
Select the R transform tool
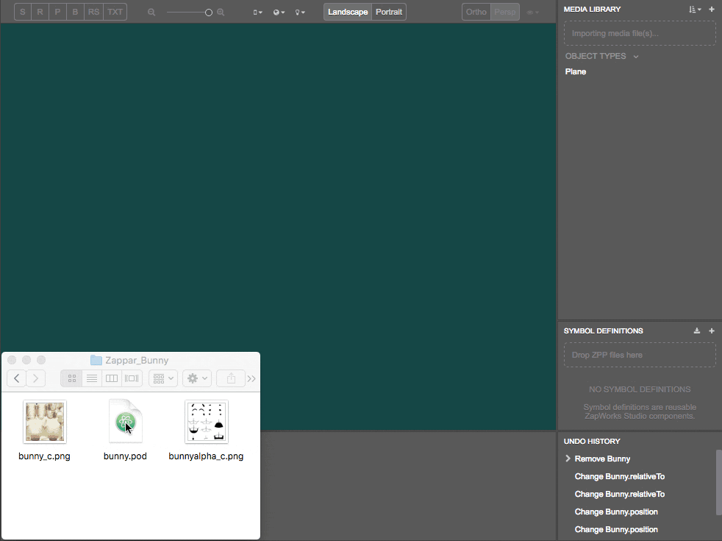[40, 12]
